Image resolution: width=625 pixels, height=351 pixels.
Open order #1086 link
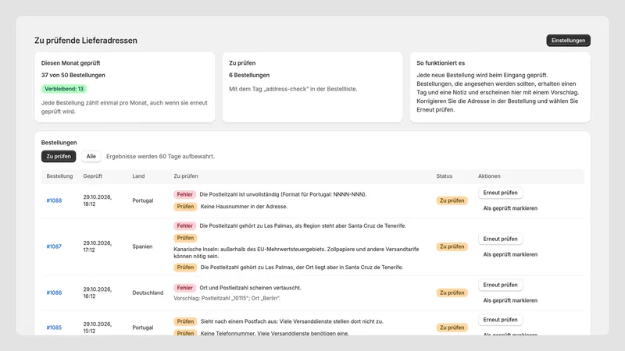pos(54,292)
